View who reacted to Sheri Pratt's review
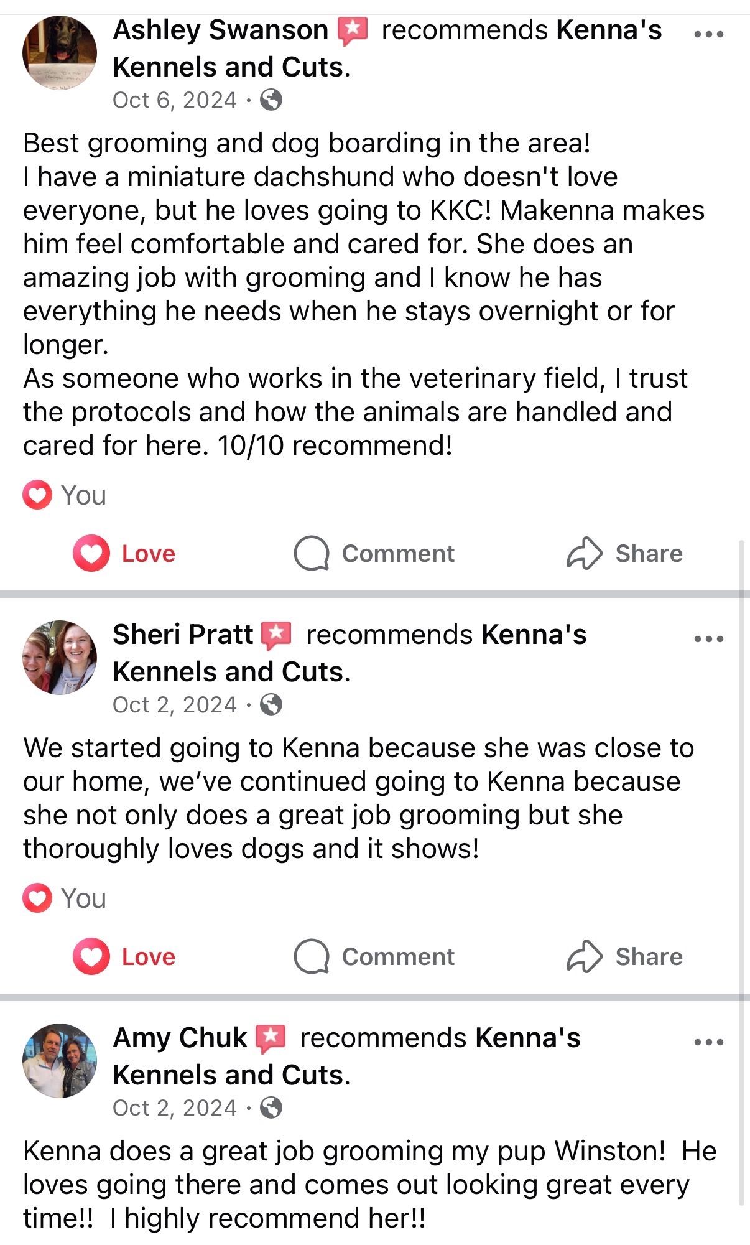750x1245 pixels. [x=65, y=898]
